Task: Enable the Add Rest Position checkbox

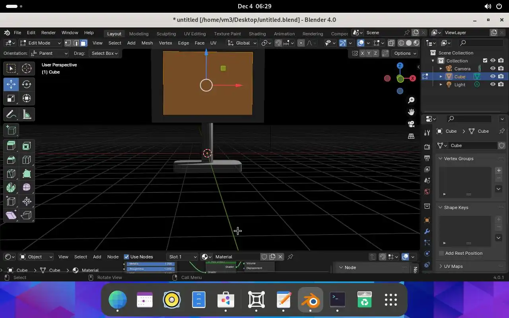Action: [441, 253]
